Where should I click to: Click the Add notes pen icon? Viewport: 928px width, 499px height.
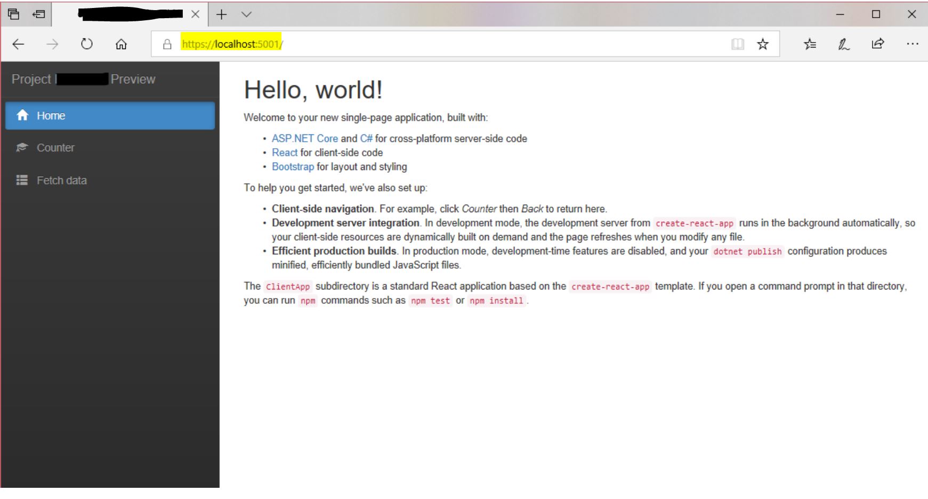pos(843,44)
